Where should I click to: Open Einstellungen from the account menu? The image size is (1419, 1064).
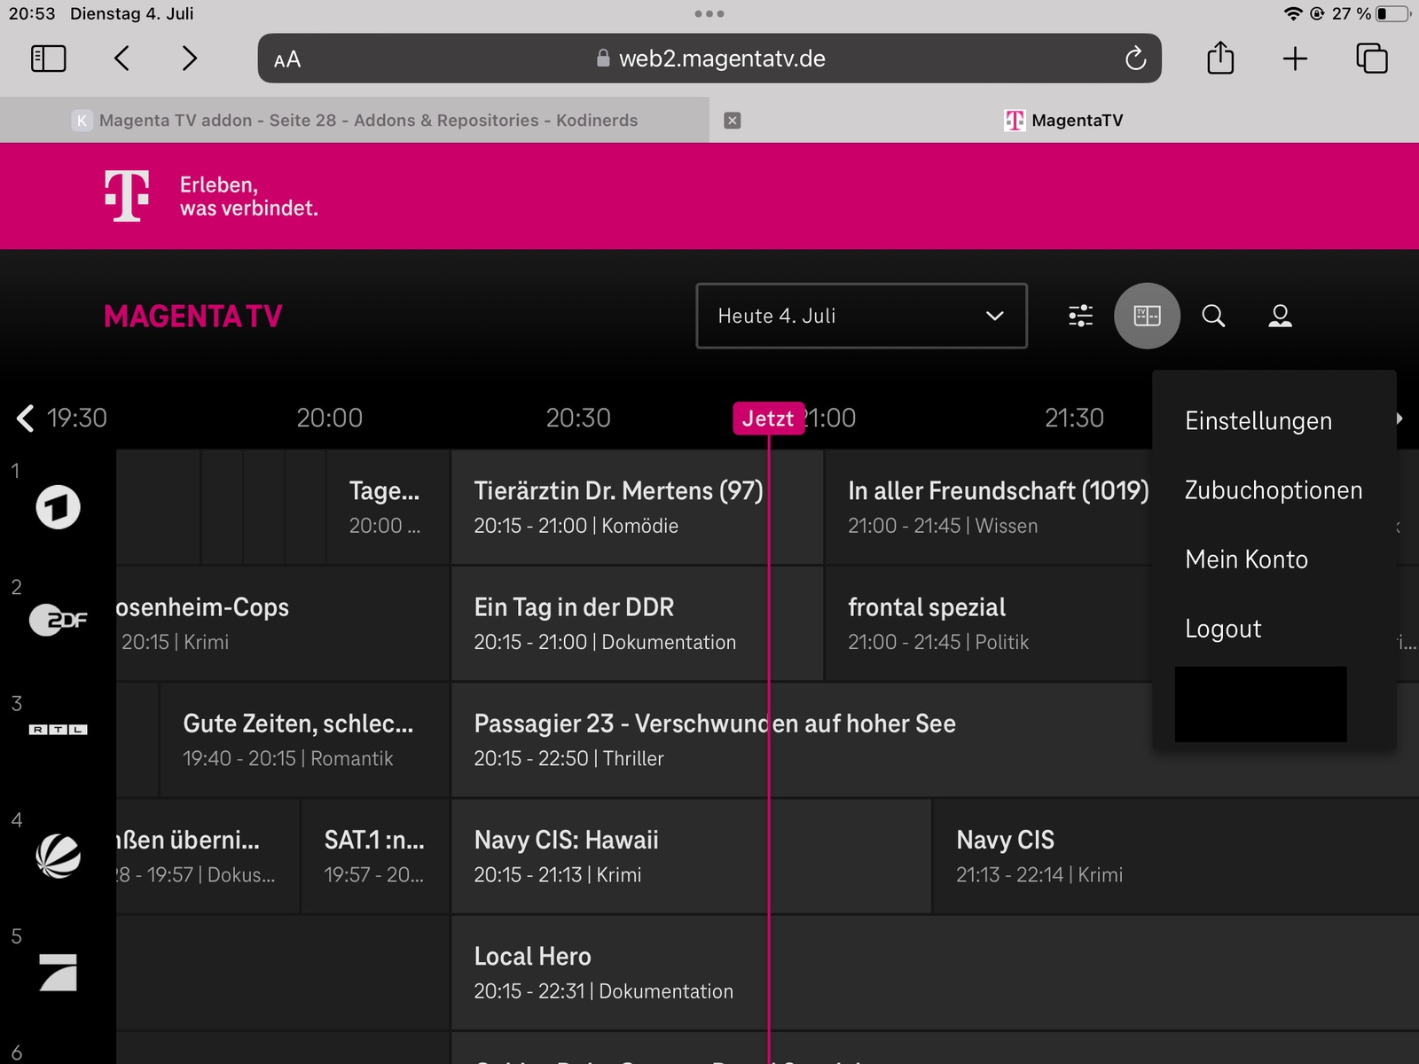pos(1258,421)
